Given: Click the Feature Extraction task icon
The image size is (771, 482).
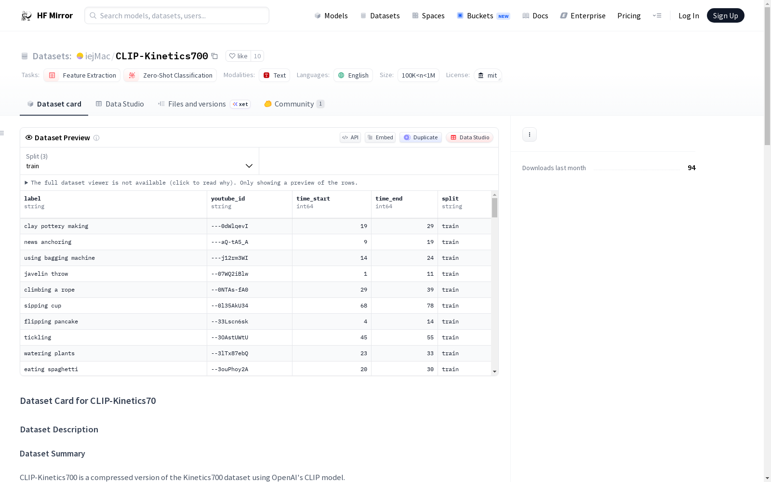Looking at the screenshot, I should point(52,75).
